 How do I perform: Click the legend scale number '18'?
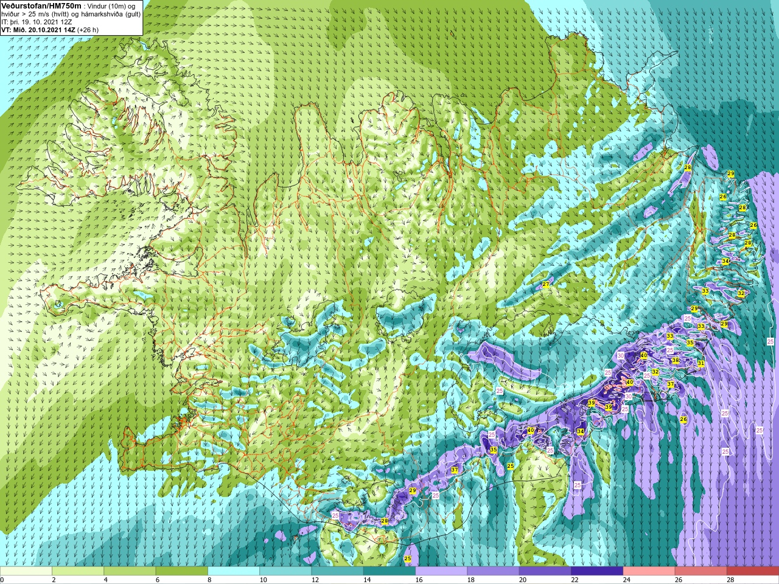click(x=470, y=580)
